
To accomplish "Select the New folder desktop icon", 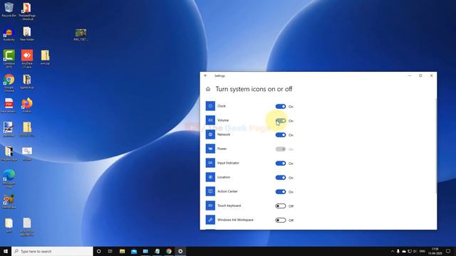I will 27,33.
